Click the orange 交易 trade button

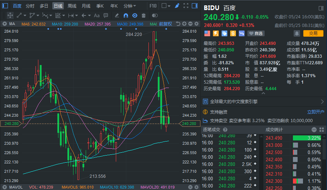tap(313, 33)
